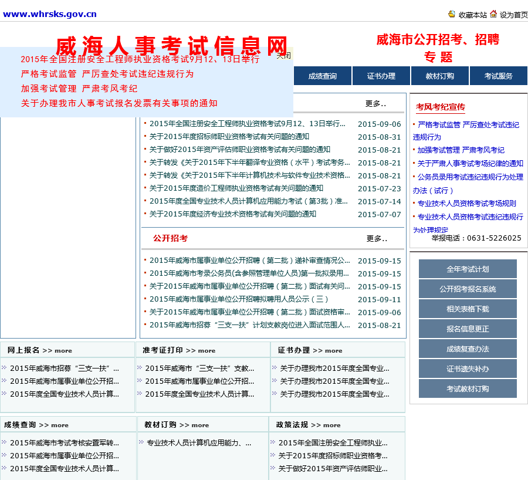Click >> more beside 证书办理 section
Viewport: 528px width, 480px height.
tap(327, 351)
